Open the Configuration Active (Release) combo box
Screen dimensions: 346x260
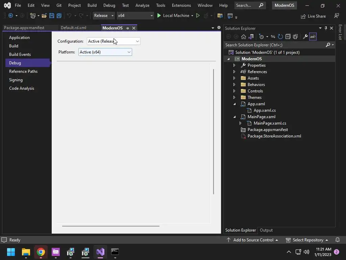(114, 41)
